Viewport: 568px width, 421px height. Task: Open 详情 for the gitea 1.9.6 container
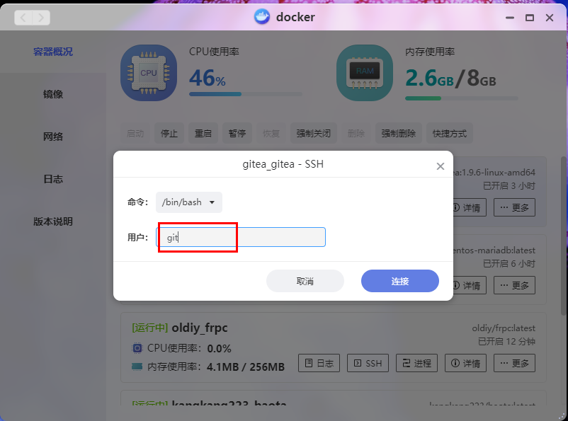coord(469,207)
